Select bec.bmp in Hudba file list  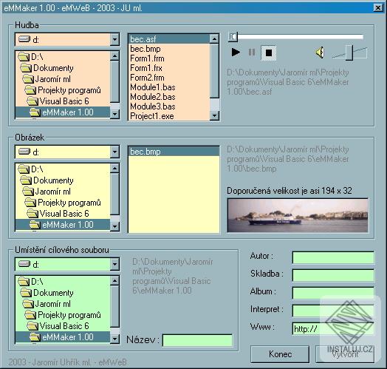pos(169,49)
